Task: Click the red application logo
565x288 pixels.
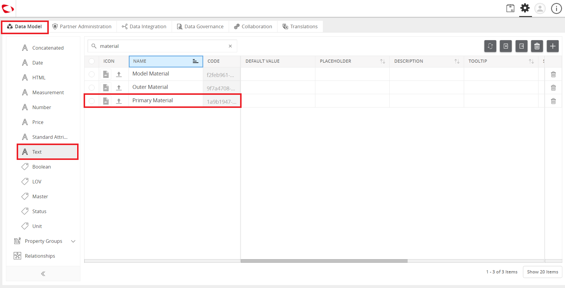Action: coord(8,9)
